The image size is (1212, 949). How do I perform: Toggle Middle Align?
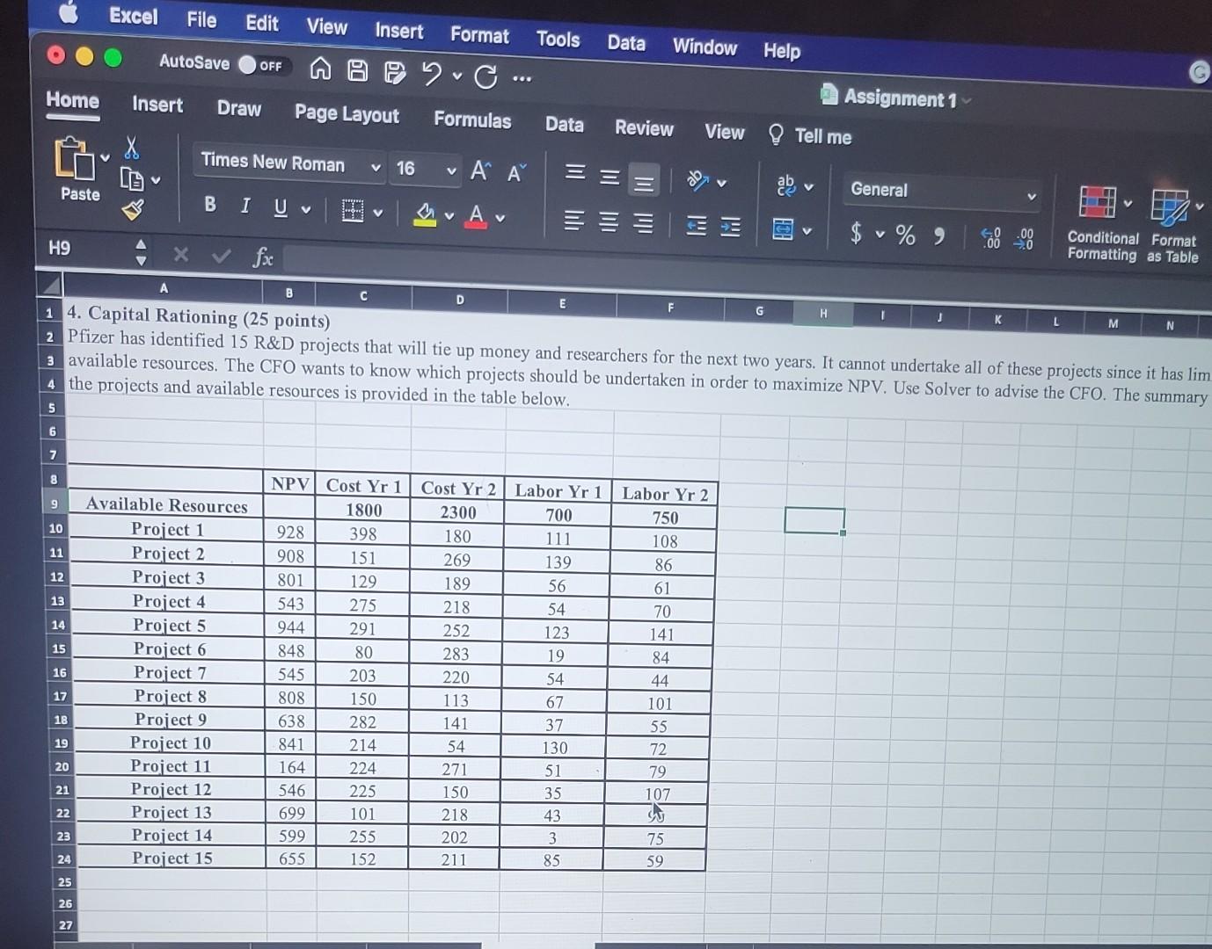(x=610, y=177)
